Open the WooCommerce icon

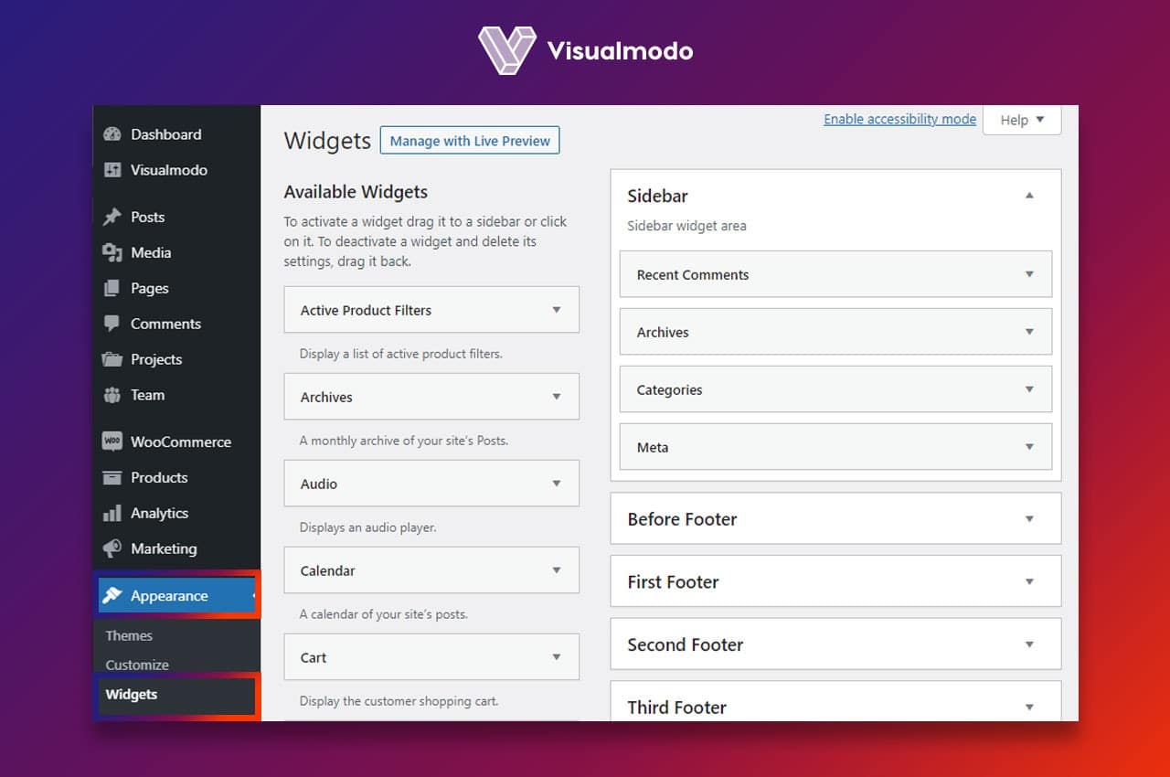[x=113, y=442]
